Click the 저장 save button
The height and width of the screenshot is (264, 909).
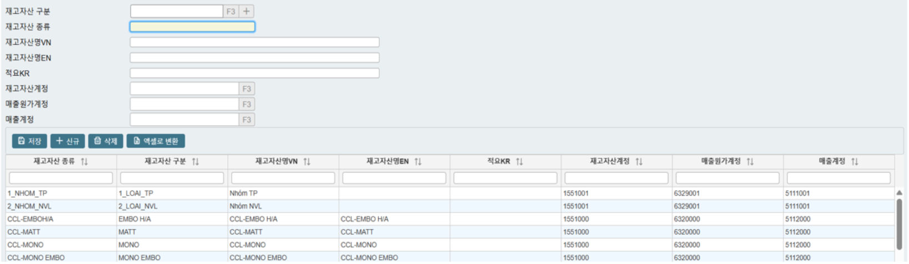pos(29,141)
